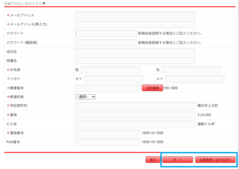This screenshot has width=239, height=169.
Task: Click the example text 3-24-555
Action: [x=204, y=115]
